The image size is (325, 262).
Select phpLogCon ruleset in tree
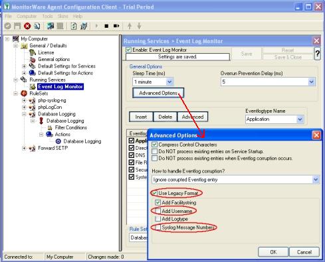pos(50,107)
